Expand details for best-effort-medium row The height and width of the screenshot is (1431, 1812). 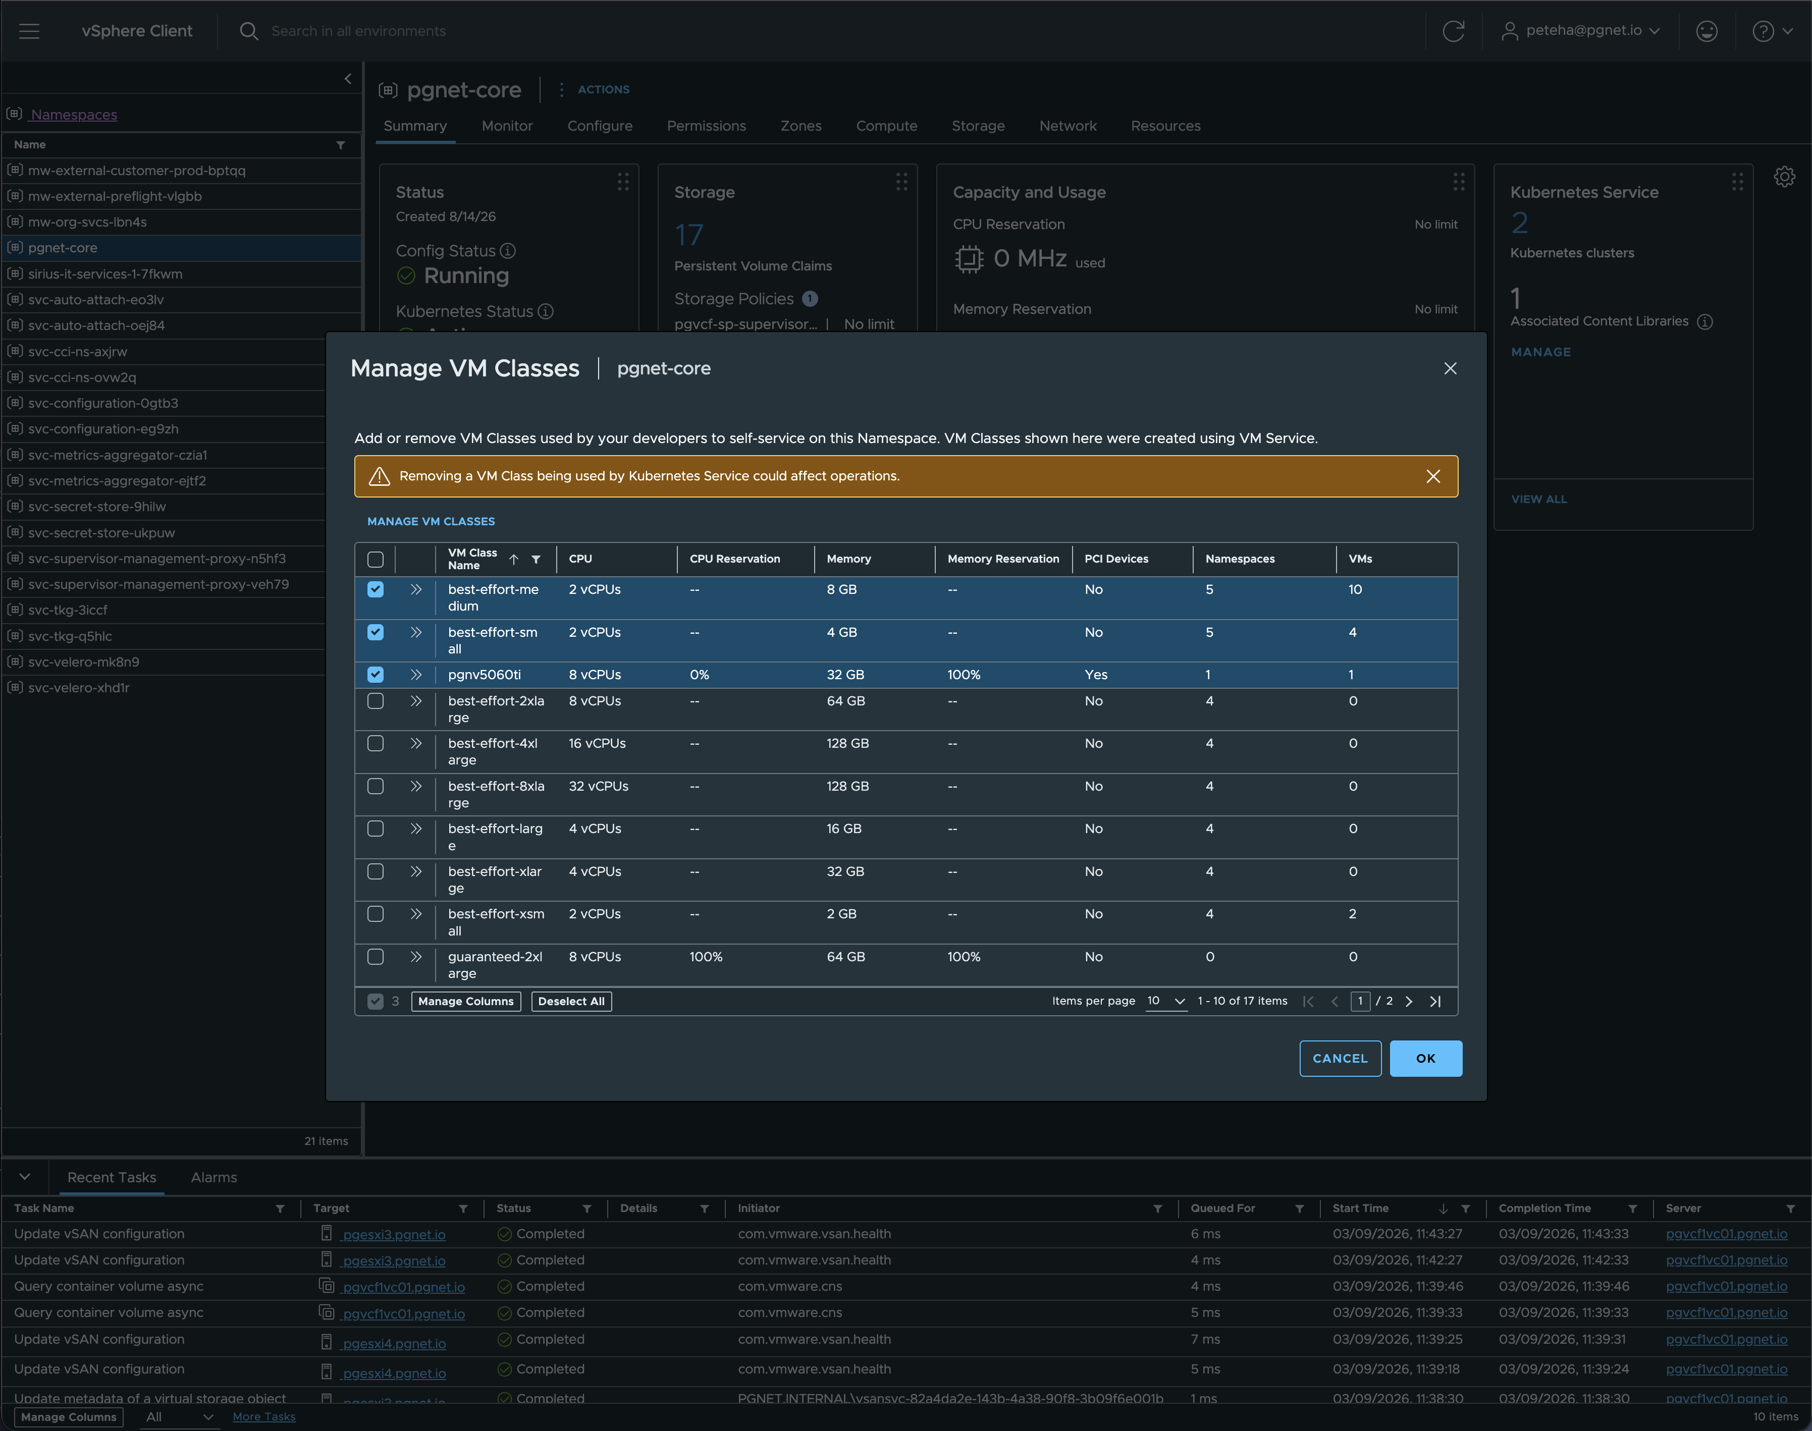coord(416,589)
